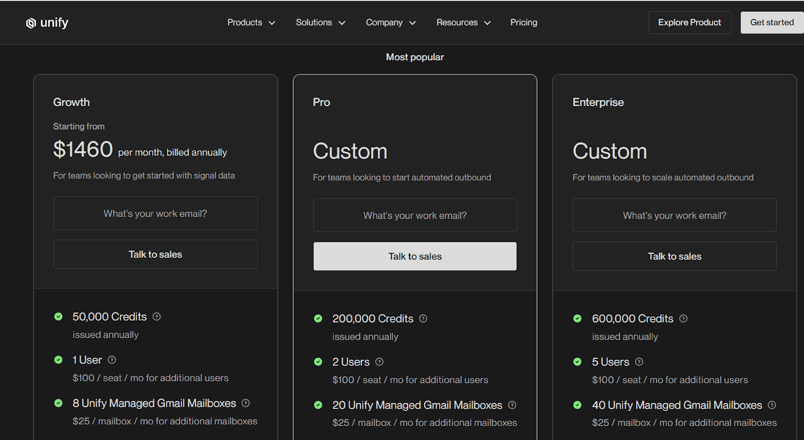Focus the work email field in Growth plan
The image size is (804, 440).
[x=155, y=213]
